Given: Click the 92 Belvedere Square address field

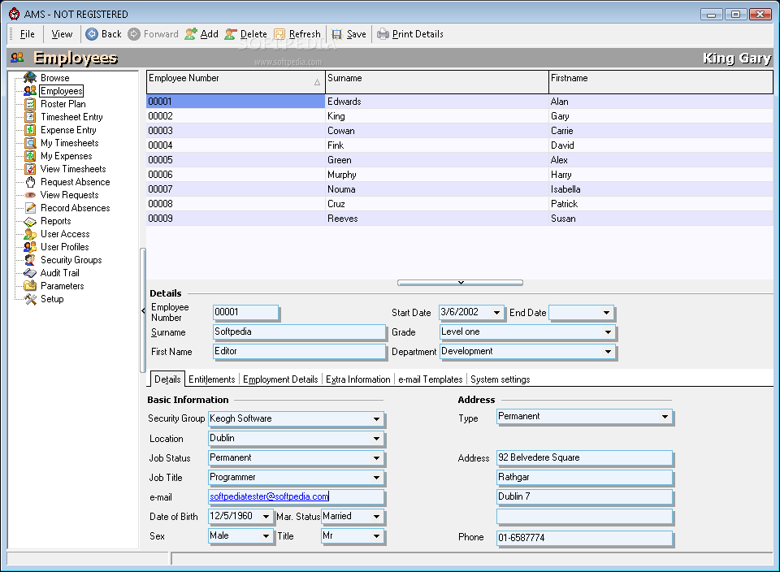Looking at the screenshot, I should (584, 457).
